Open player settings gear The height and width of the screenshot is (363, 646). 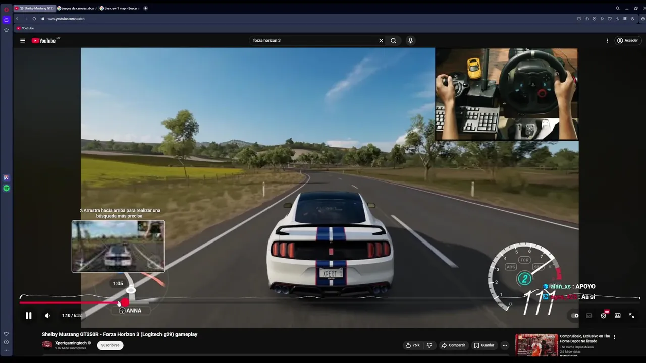603,316
